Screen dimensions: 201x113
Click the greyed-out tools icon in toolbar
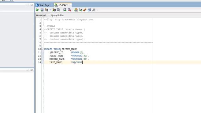94,10
